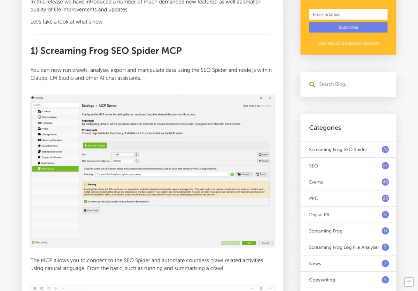Increase the Port value with up arrow
This screenshot has height=291, width=418.
pyautogui.click(x=137, y=154)
